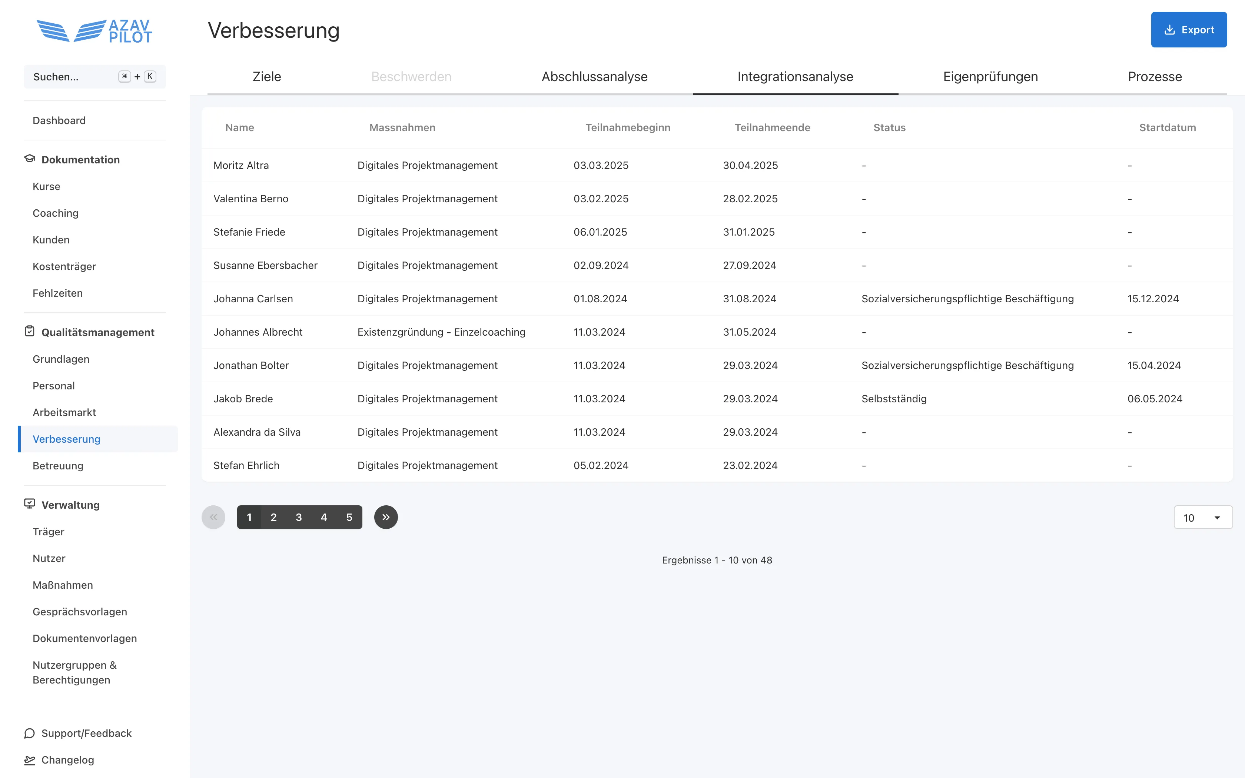The image size is (1245, 778).
Task: Focus the Suchen search field
Action: click(x=72, y=77)
